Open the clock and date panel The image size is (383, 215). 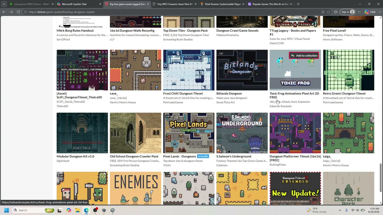pos(374,210)
